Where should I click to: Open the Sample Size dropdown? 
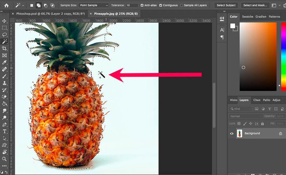(94, 5)
